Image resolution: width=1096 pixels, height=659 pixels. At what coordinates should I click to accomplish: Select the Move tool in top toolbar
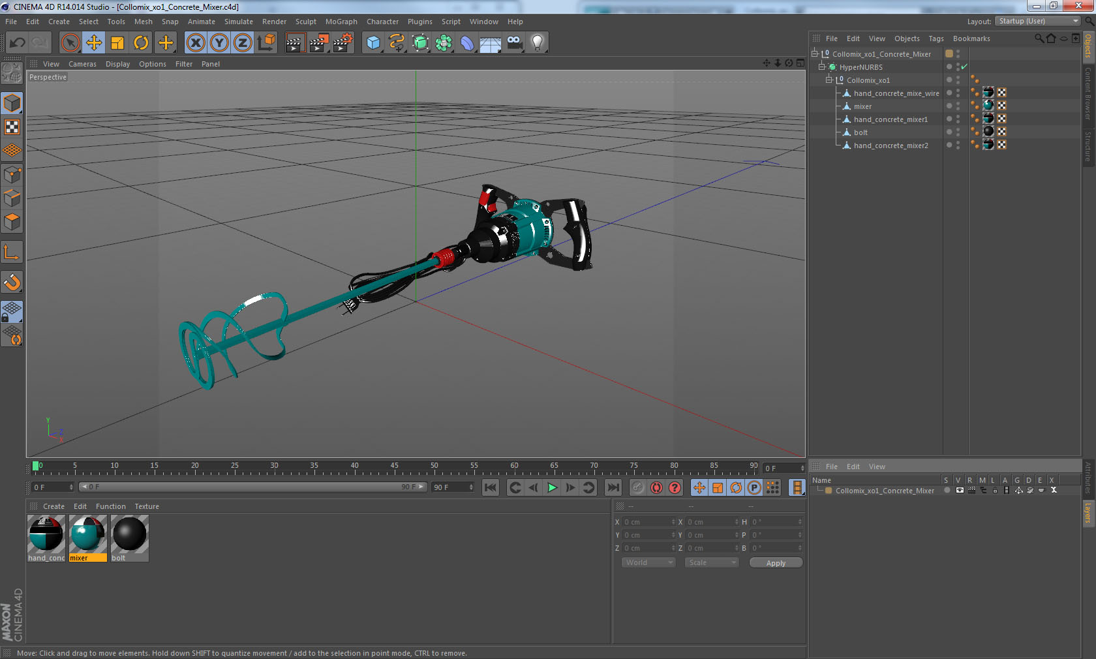pos(94,43)
